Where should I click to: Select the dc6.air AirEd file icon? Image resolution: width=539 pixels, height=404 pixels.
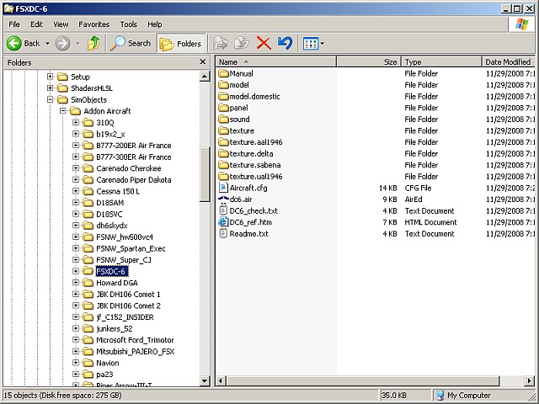223,199
